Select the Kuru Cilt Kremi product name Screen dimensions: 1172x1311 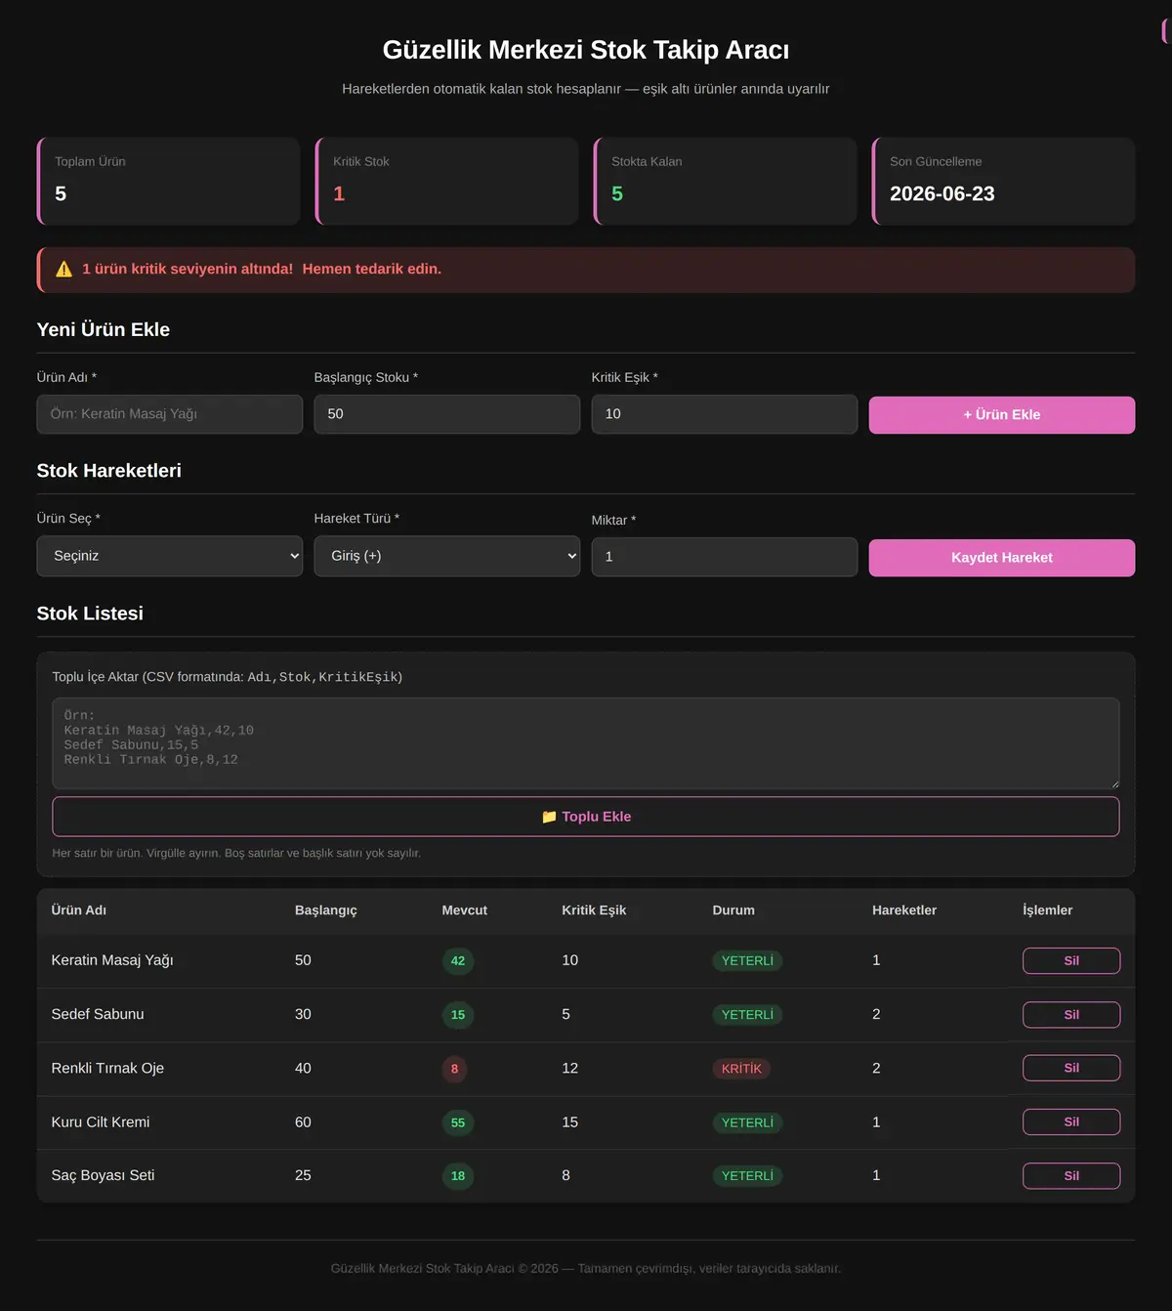[101, 1121]
